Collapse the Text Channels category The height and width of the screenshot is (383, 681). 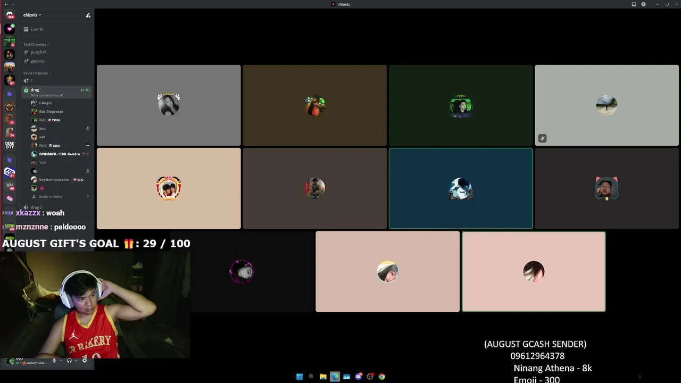pyautogui.click(x=36, y=44)
